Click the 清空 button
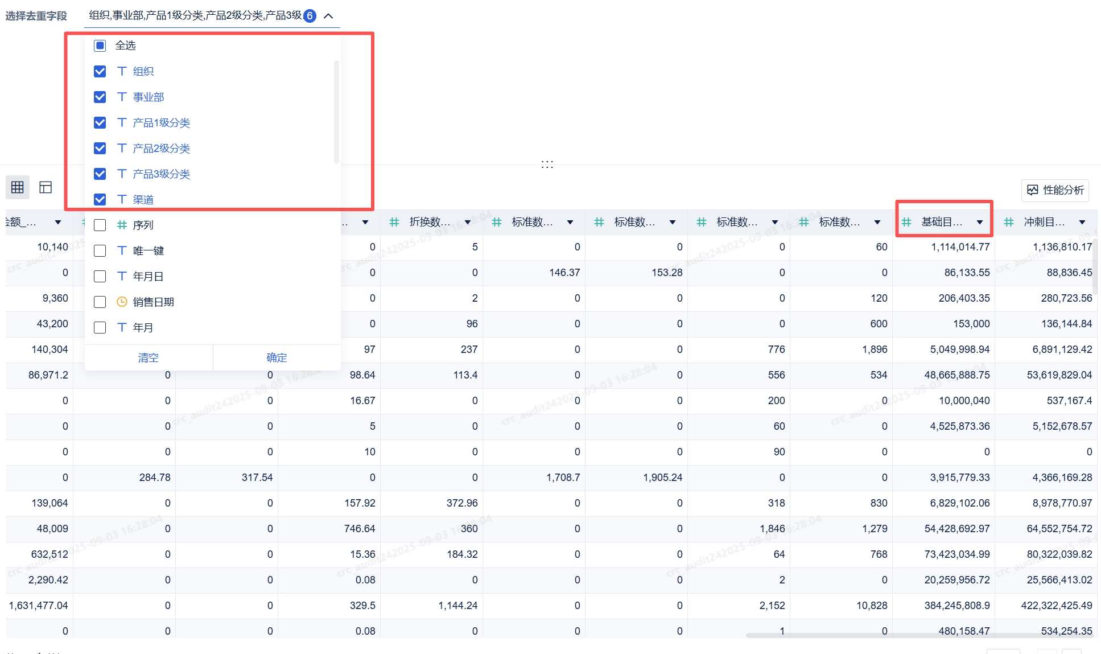The image size is (1101, 654). (149, 357)
